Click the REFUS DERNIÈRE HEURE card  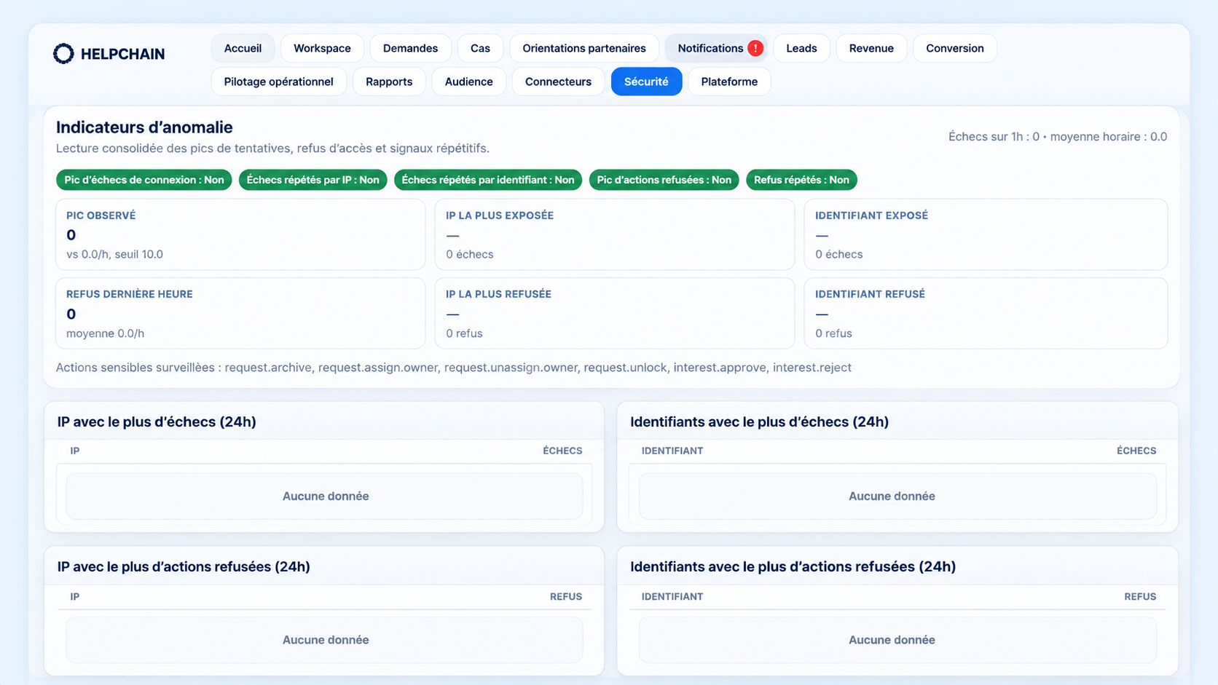coord(240,313)
